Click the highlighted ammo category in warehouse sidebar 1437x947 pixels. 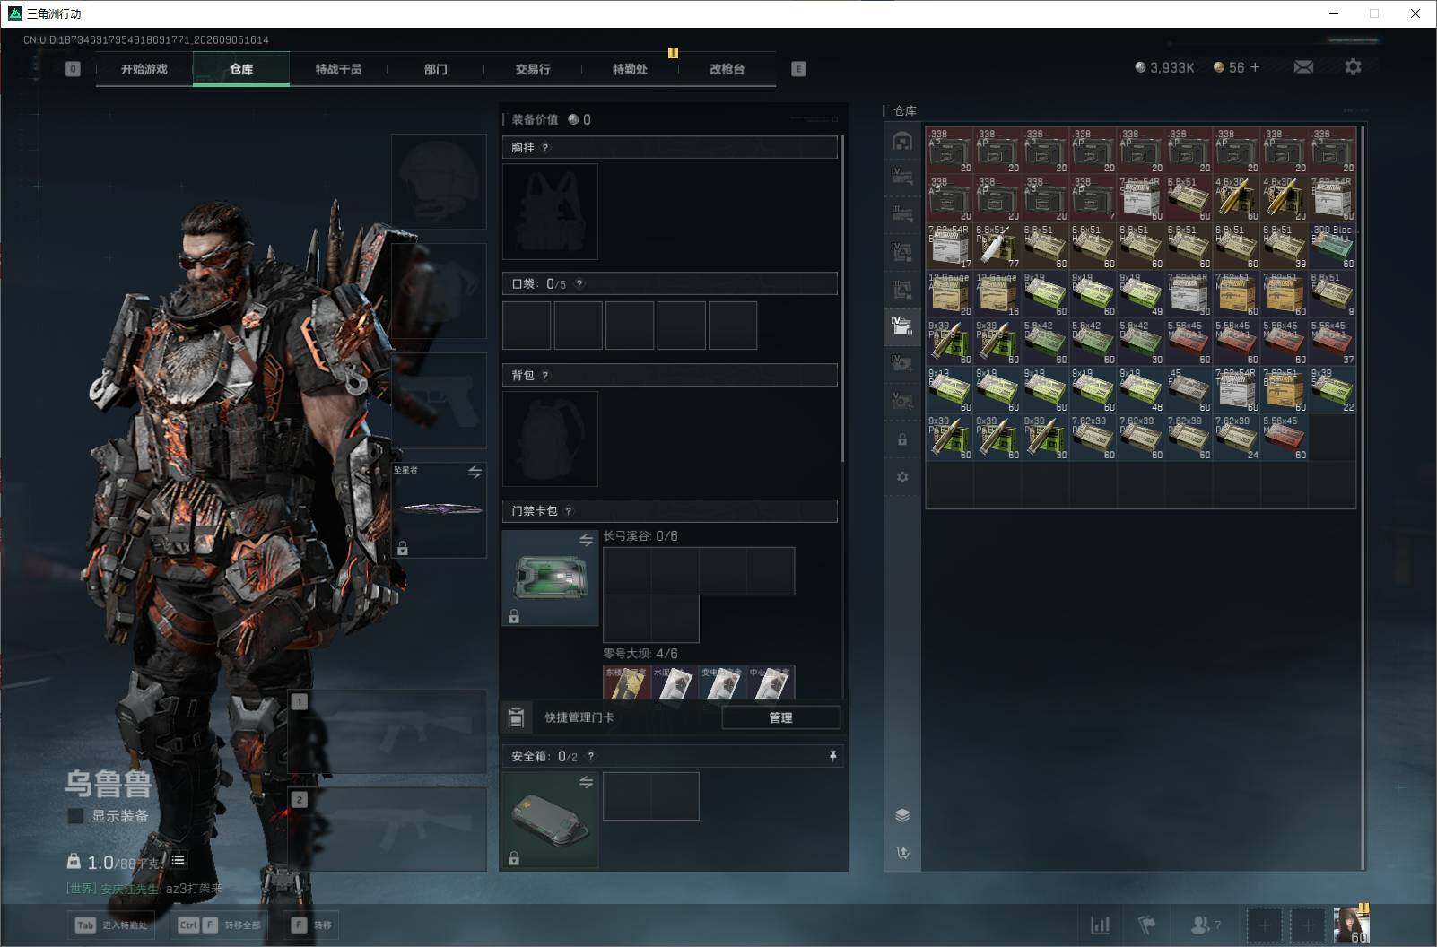(x=902, y=326)
